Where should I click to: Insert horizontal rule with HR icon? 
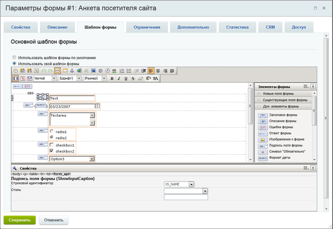[115, 71]
